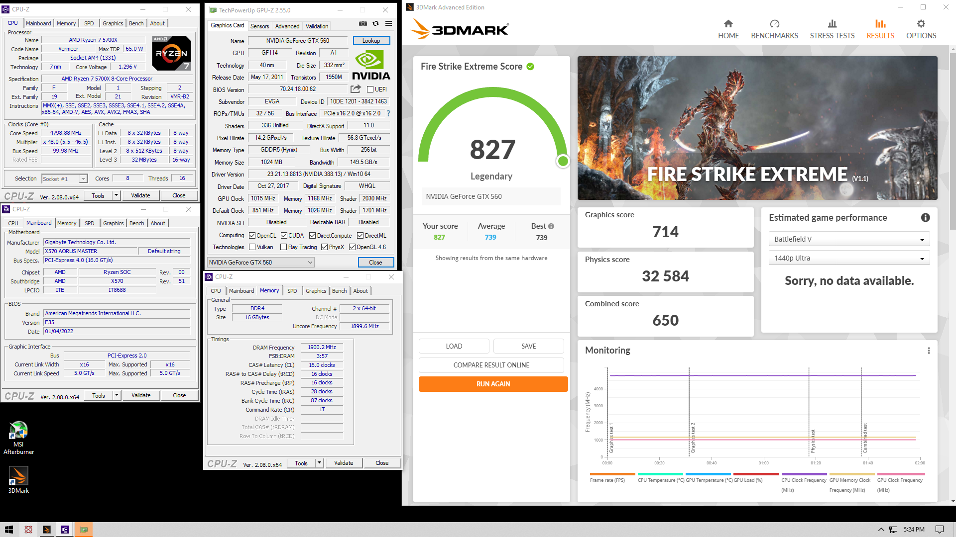The height and width of the screenshot is (537, 956).
Task: Open the 1440p Ultra resolution dropdown
Action: (x=849, y=258)
